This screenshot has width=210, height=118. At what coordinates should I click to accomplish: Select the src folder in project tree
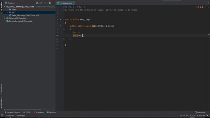(29, 12)
